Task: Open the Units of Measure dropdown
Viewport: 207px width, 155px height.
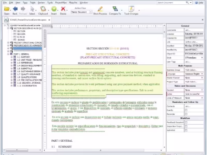Action: click(202, 98)
